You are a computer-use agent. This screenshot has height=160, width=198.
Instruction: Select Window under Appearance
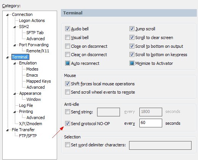click(x=34, y=99)
